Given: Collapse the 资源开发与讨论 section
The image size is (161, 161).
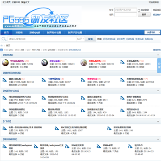Looking at the screenshot, I should 158,91.
